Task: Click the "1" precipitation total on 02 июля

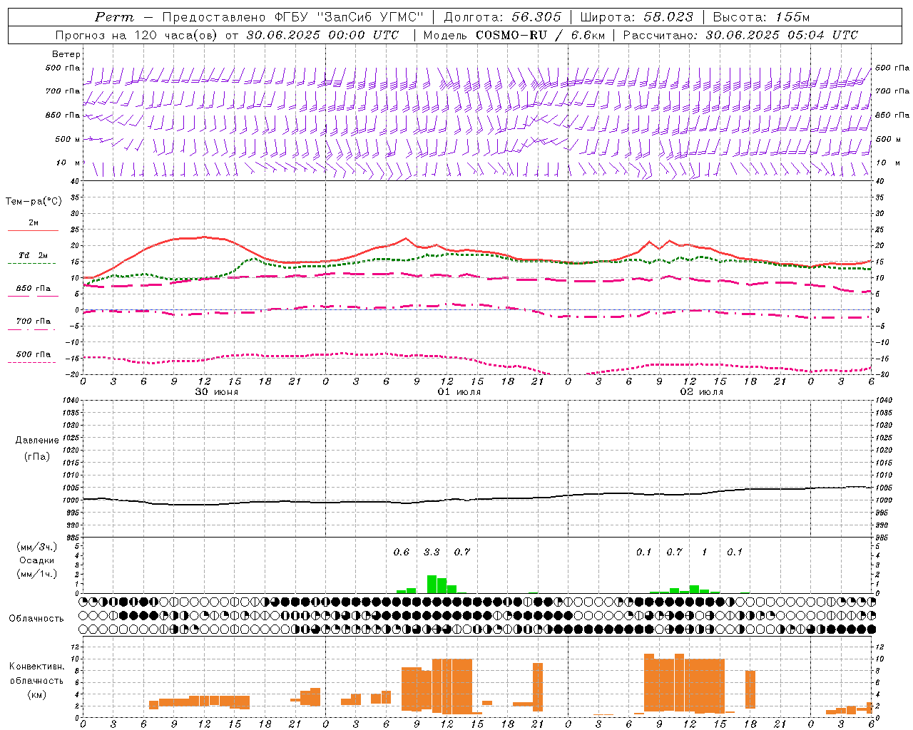Action: pyautogui.click(x=705, y=552)
